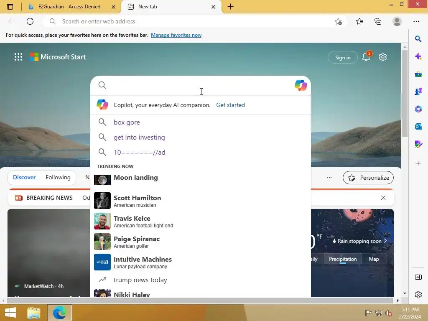The width and height of the screenshot is (428, 321).
Task: Open the Microsoft Start app launcher grid
Action: point(18,57)
